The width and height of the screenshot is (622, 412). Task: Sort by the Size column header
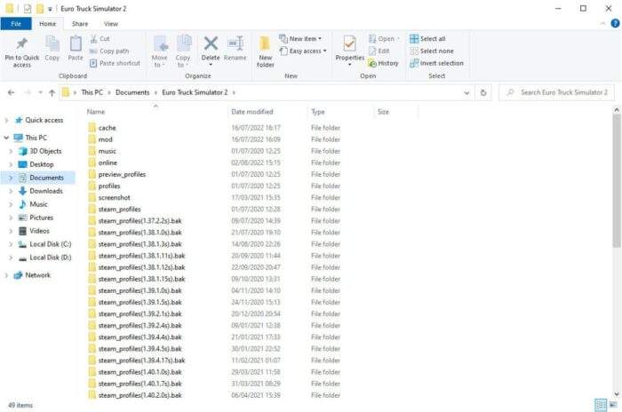coord(396,112)
